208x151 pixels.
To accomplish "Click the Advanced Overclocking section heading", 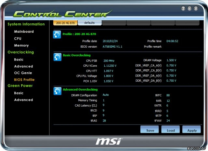I will tap(80, 89).
